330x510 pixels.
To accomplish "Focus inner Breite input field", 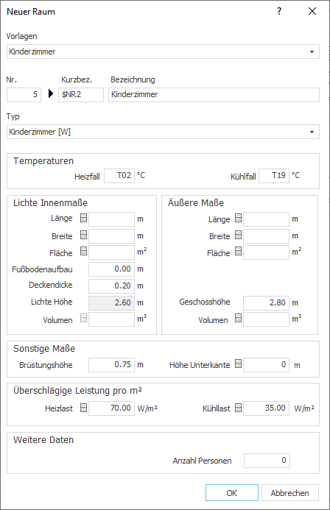I will pyautogui.click(x=111, y=236).
